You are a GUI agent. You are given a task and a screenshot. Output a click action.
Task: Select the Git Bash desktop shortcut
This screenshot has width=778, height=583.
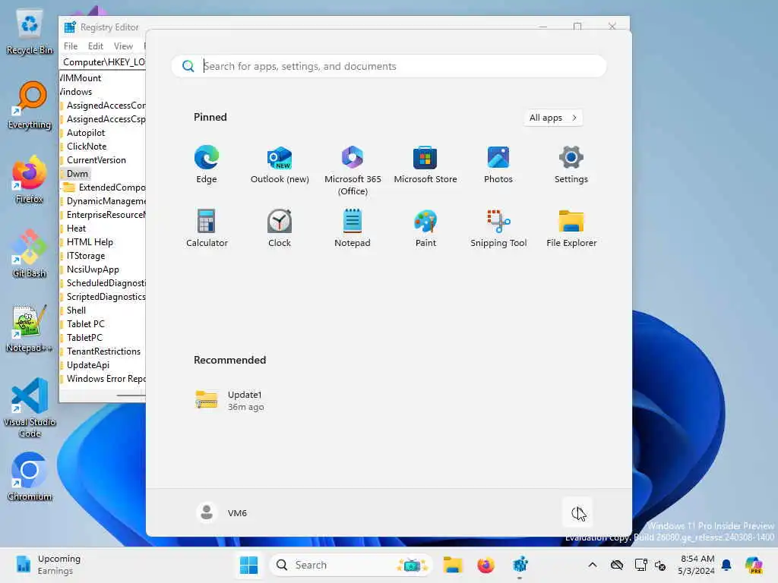tap(30, 254)
